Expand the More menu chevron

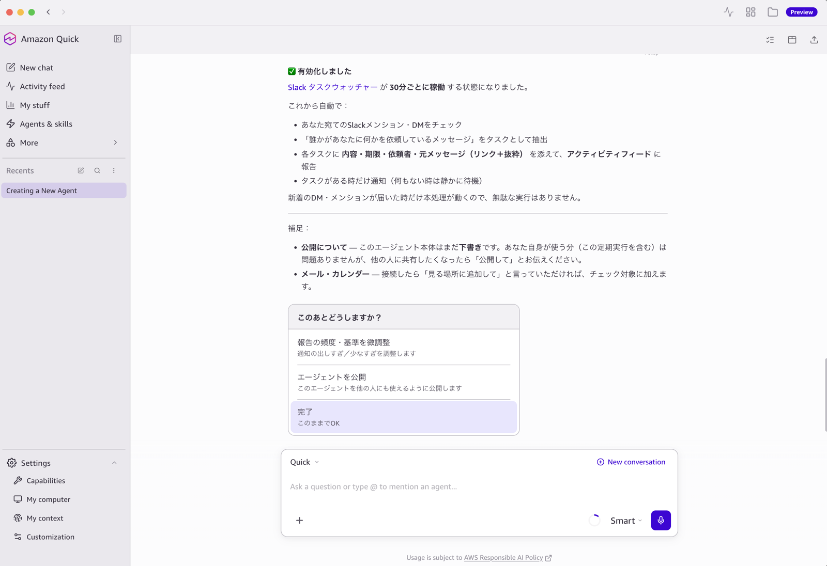tap(115, 143)
